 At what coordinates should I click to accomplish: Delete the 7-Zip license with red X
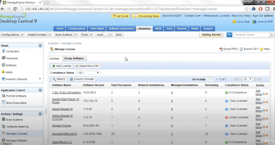coord(267,94)
